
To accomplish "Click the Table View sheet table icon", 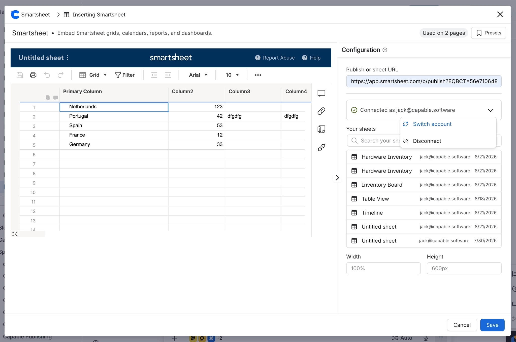I will [354, 199].
